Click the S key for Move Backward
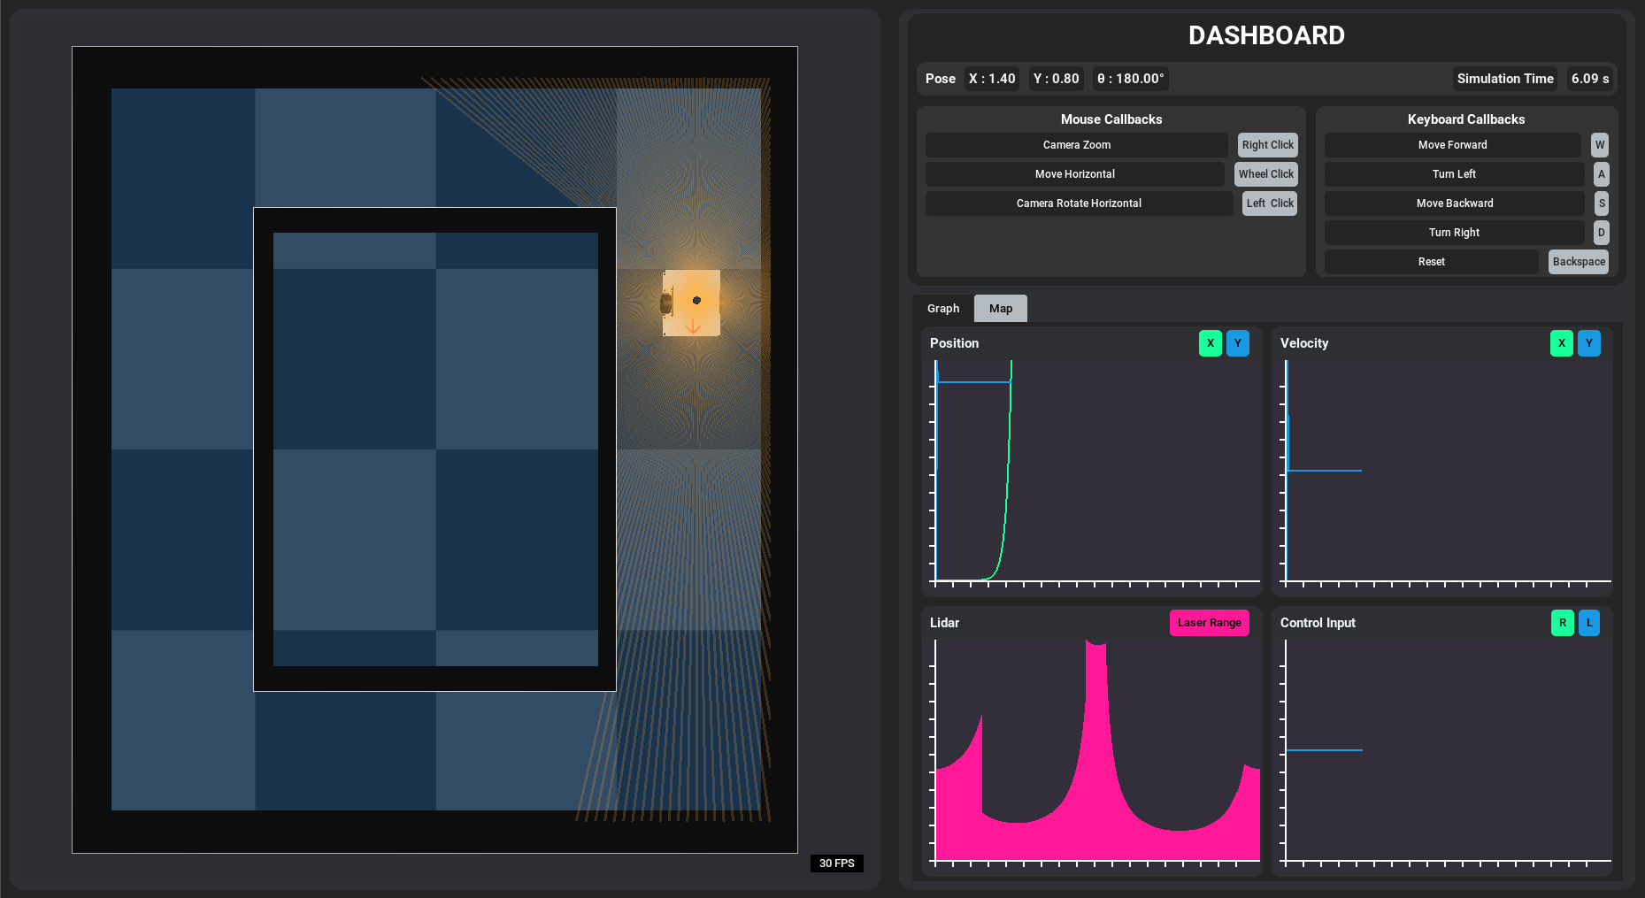Image resolution: width=1645 pixels, height=898 pixels. (1602, 203)
